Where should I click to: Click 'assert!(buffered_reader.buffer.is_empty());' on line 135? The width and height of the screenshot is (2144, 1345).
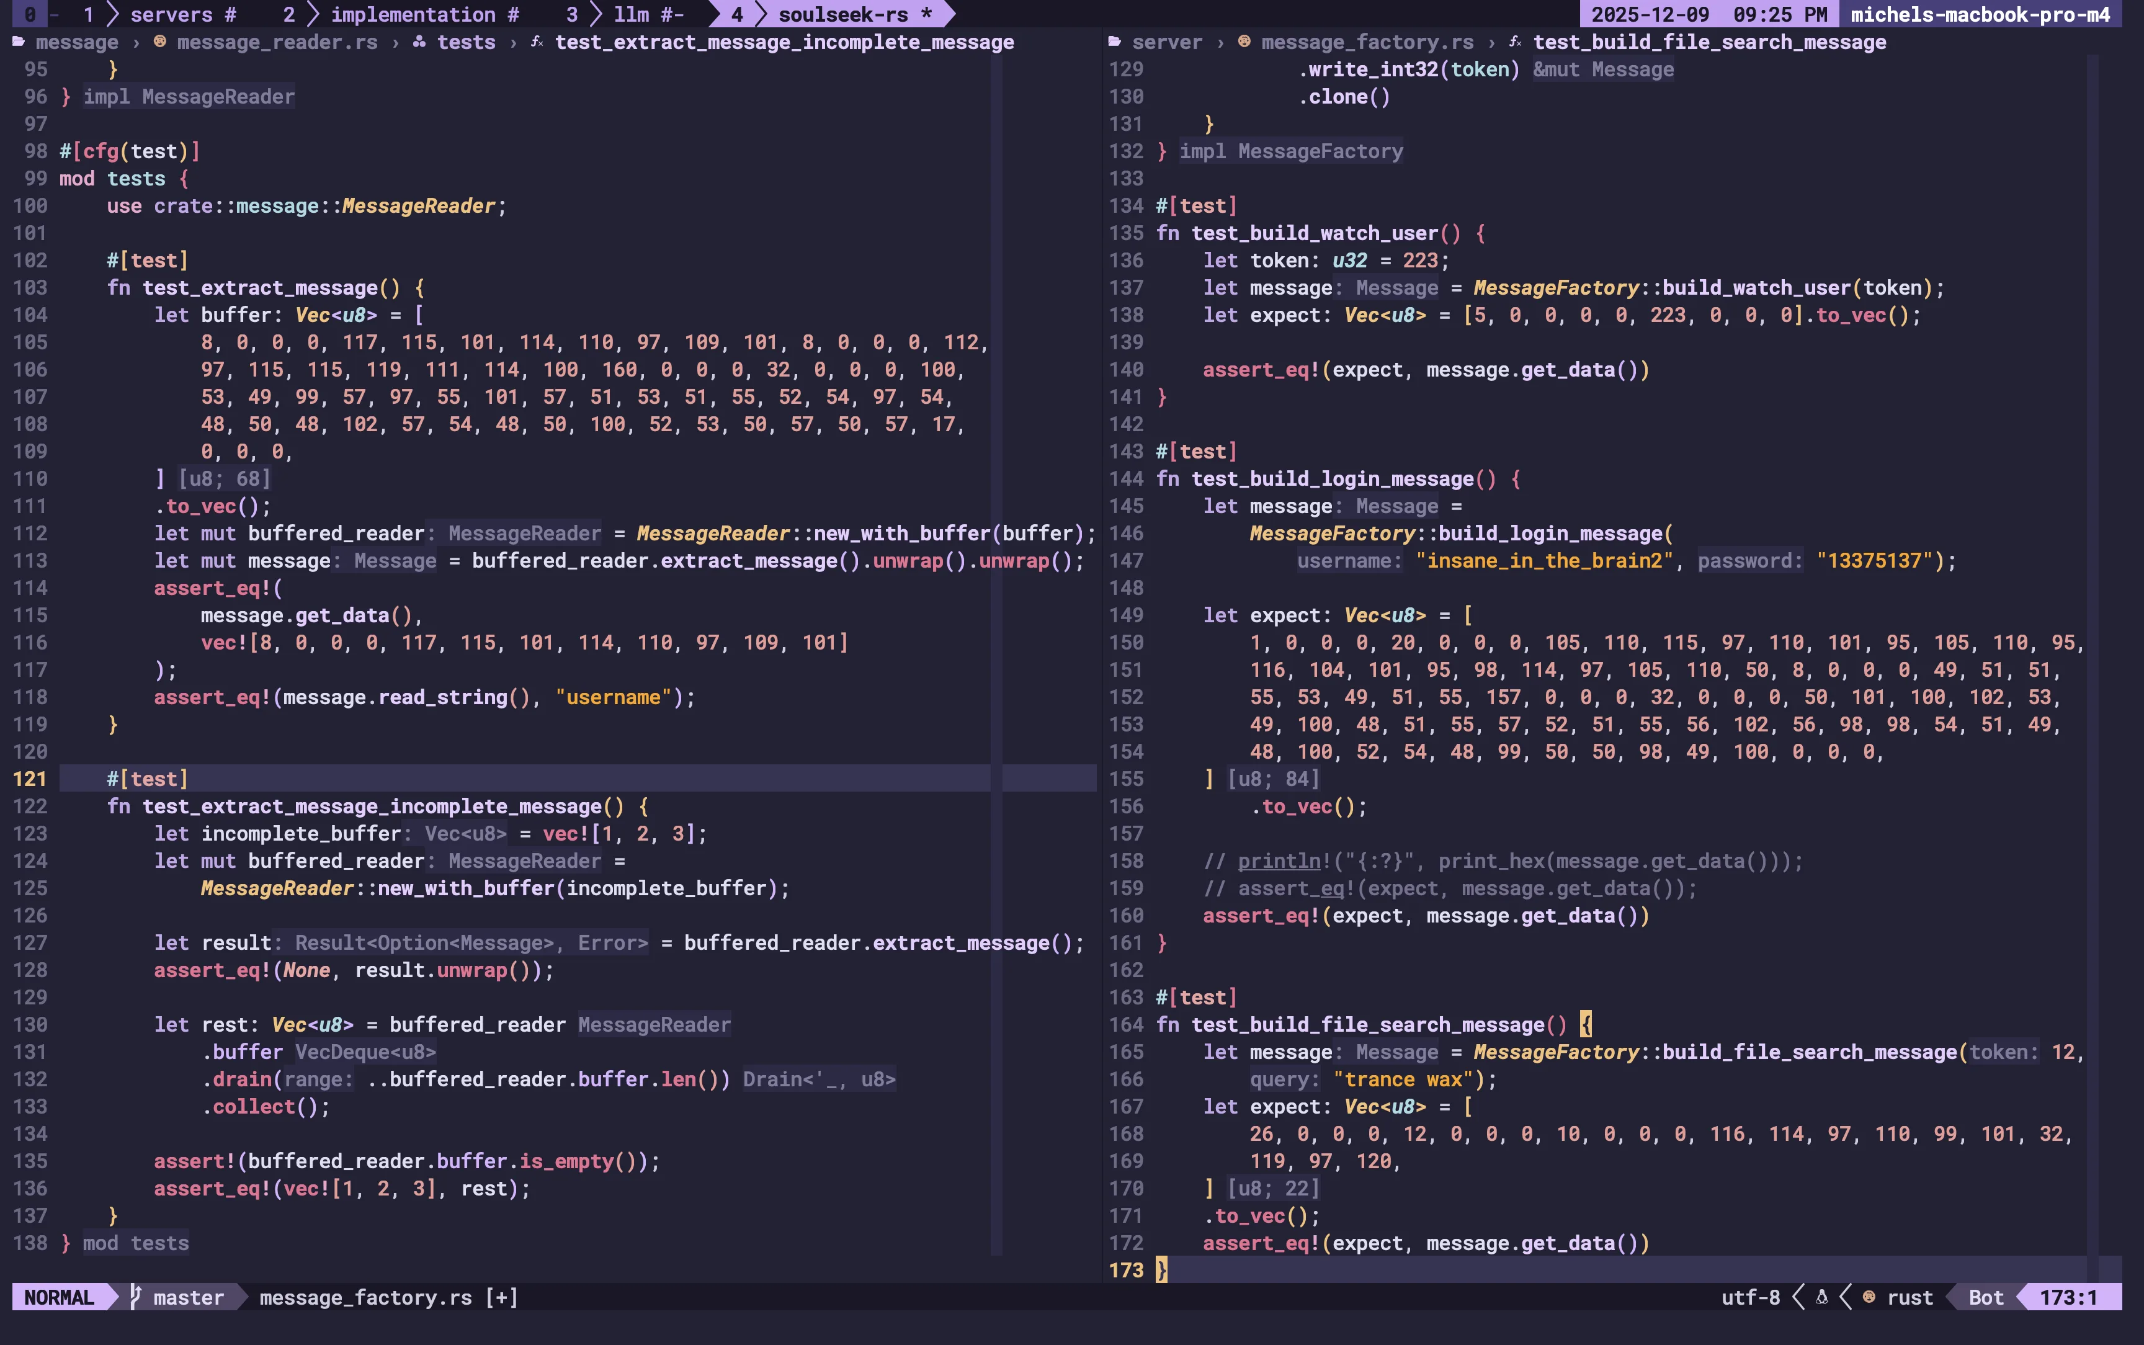[408, 1161]
